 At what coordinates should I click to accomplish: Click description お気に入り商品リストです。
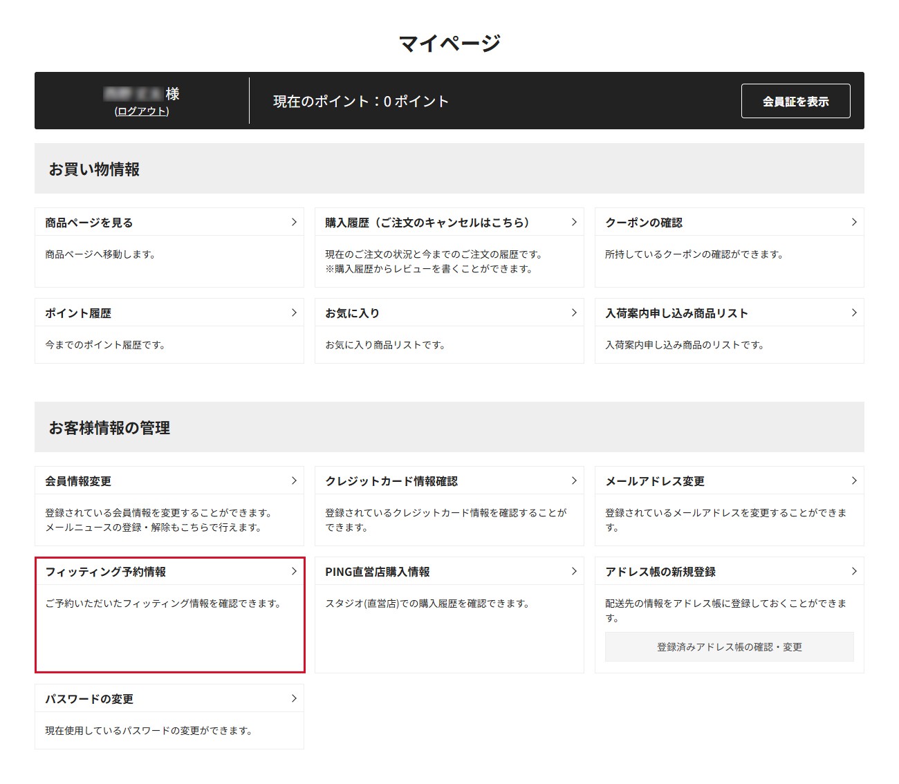click(x=385, y=345)
